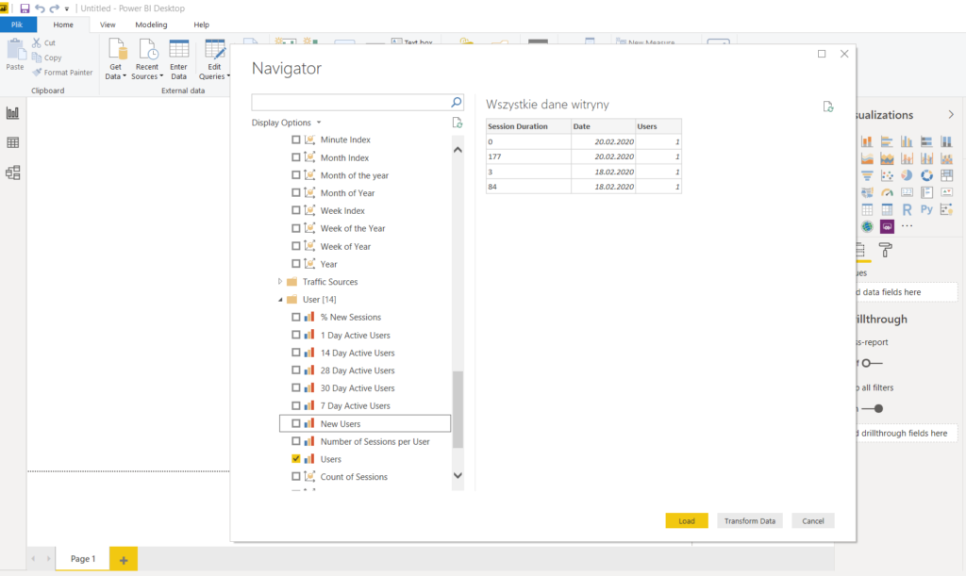Insert a gauge visualization
The height and width of the screenshot is (576, 966).
pyautogui.click(x=887, y=192)
